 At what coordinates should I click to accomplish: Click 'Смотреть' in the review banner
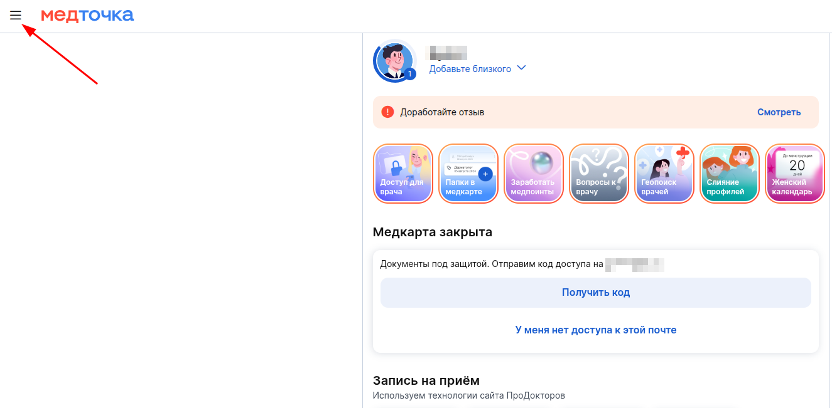(x=779, y=112)
